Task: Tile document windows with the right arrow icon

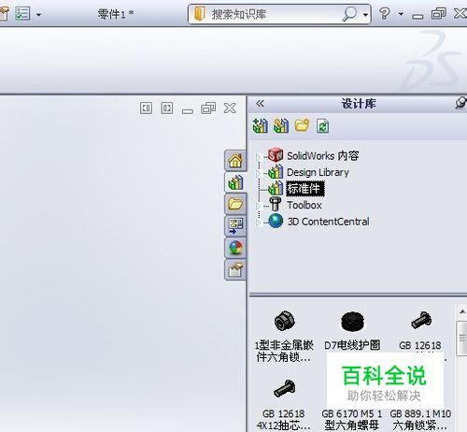Action: pos(167,108)
